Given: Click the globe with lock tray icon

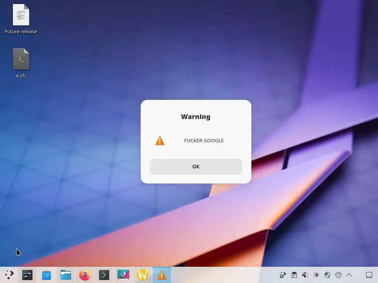Looking at the screenshot, I should (327, 275).
